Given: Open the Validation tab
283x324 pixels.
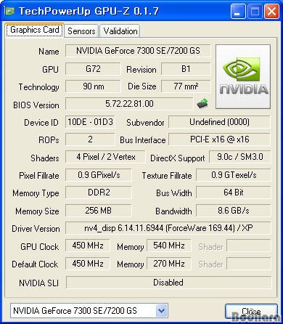Looking at the screenshot, I should (x=120, y=31).
